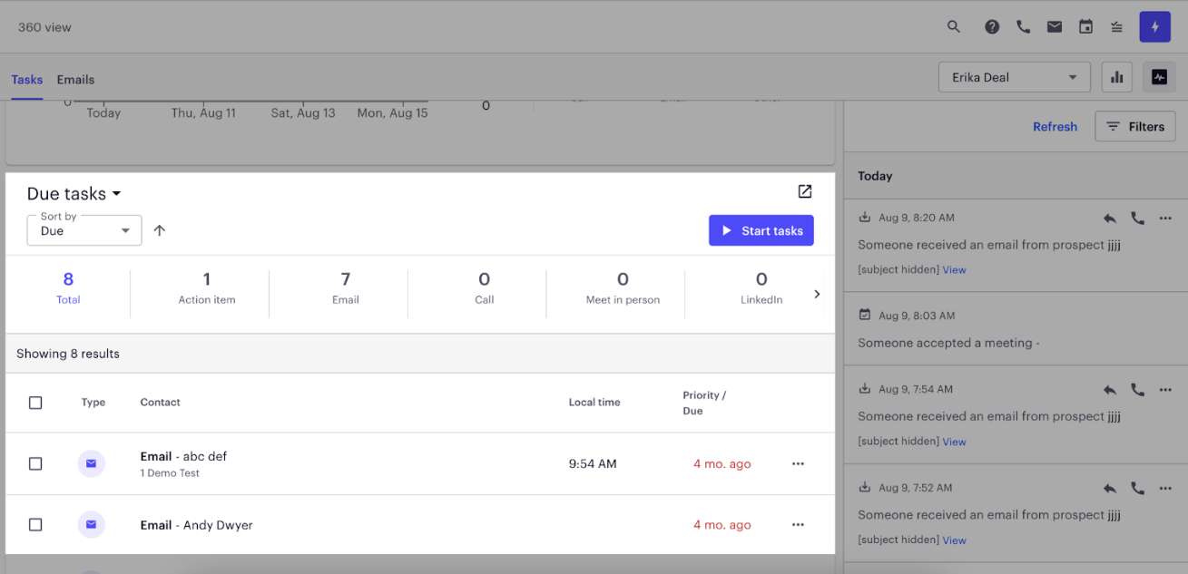Filter by Total tasks count
The width and height of the screenshot is (1188, 574).
[68, 288]
